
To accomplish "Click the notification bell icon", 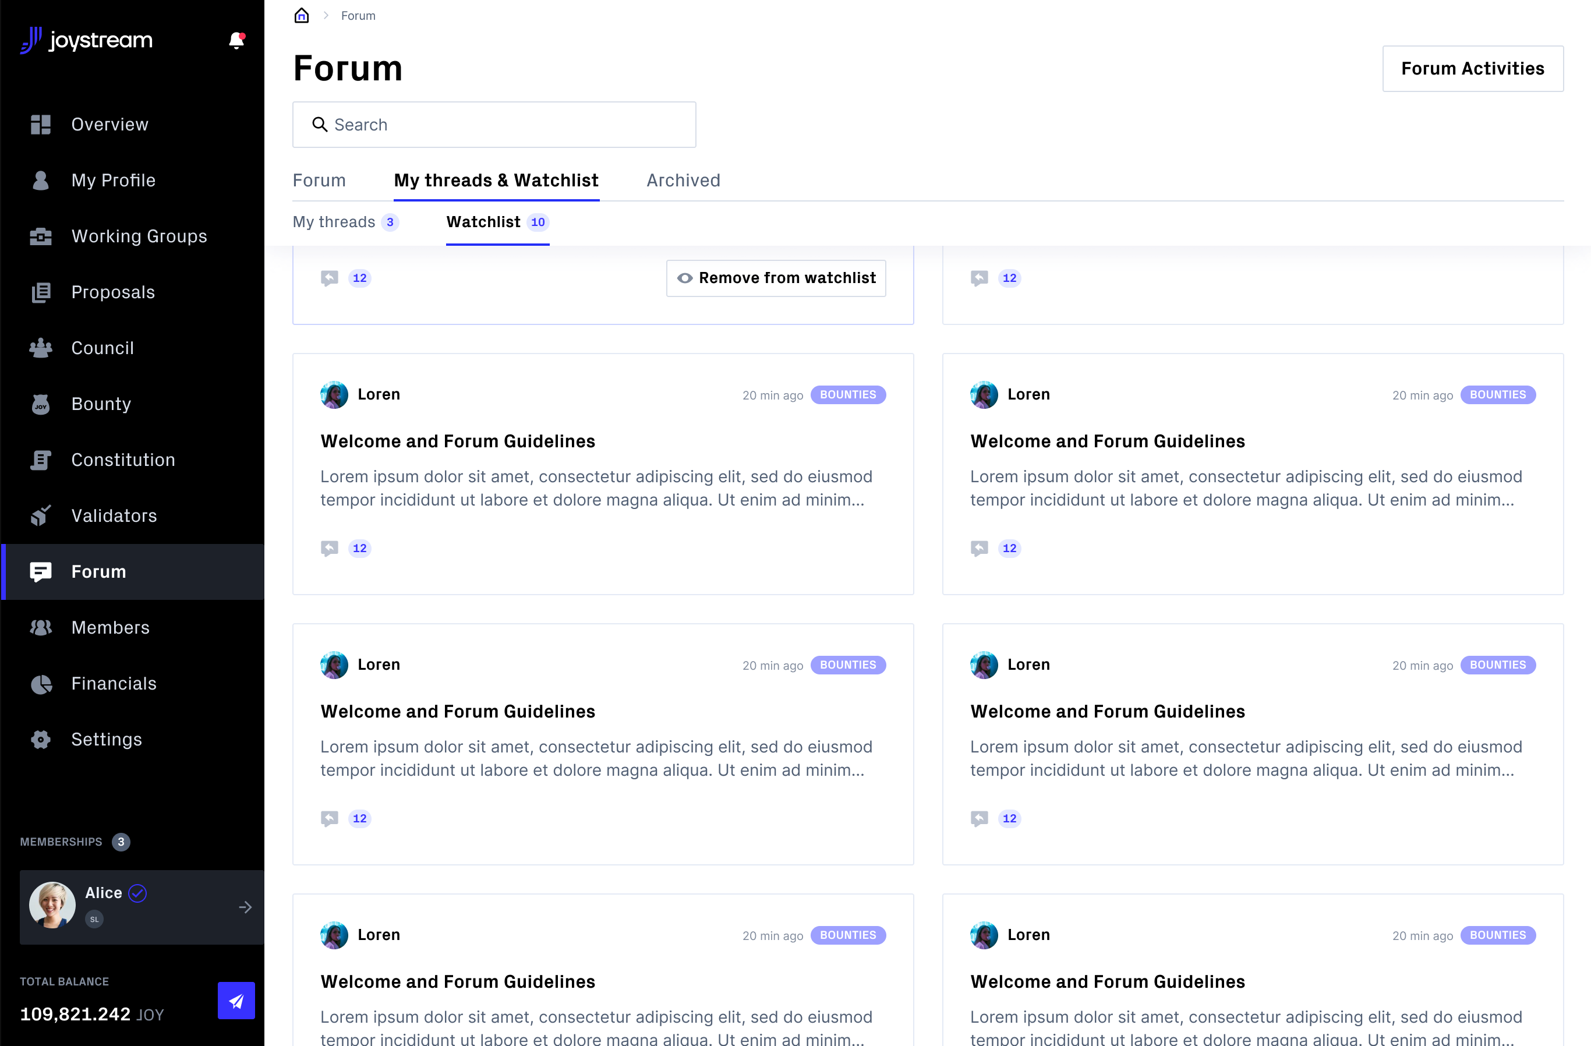I will coord(236,41).
